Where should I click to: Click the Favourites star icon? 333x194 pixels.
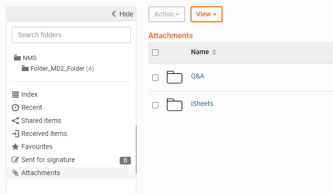tap(16, 147)
